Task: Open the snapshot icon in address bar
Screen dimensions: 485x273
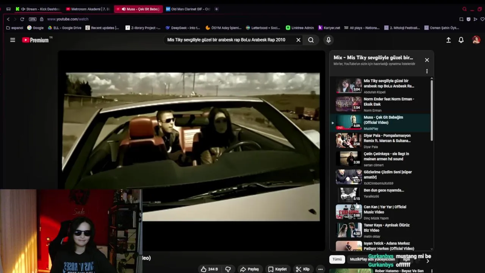Action: pos(461,19)
